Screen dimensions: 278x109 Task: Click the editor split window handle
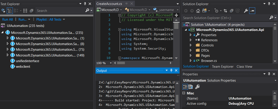[x=176, y=15]
